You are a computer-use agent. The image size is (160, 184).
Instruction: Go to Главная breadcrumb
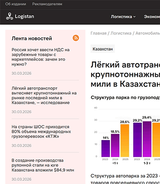click(x=98, y=33)
